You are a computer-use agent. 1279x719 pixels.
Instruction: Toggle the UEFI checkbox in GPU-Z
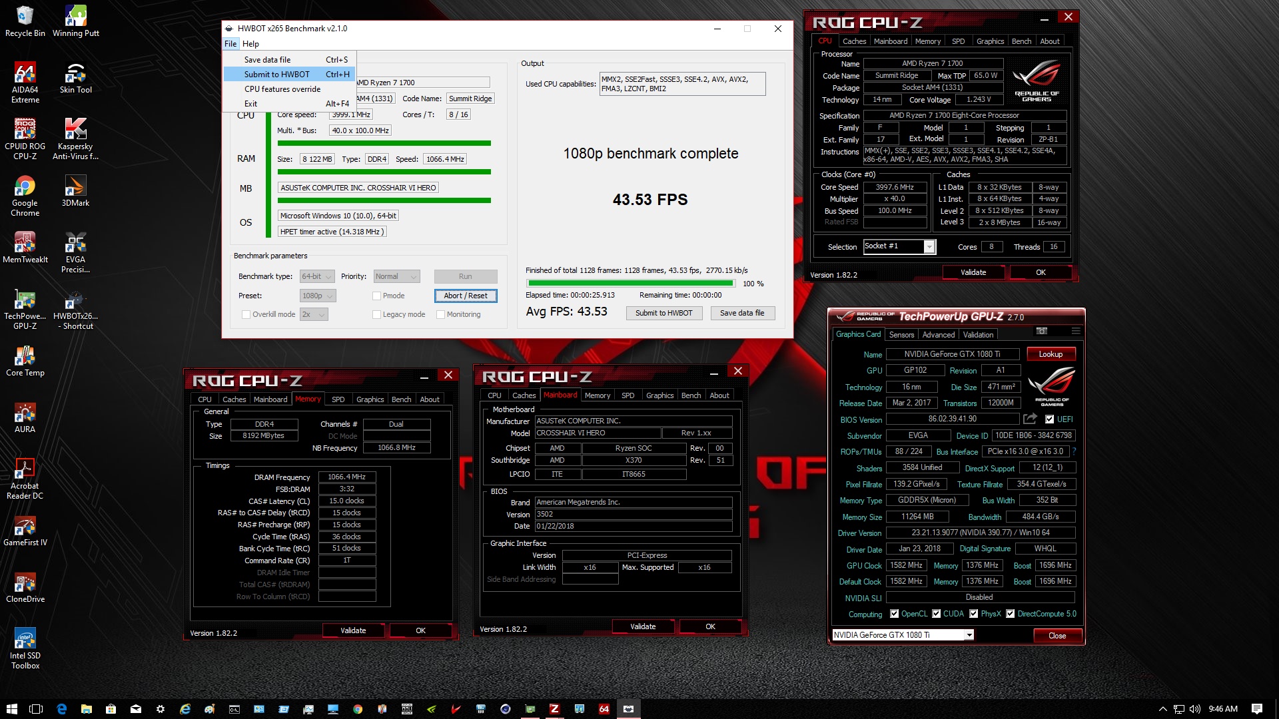pos(1050,419)
